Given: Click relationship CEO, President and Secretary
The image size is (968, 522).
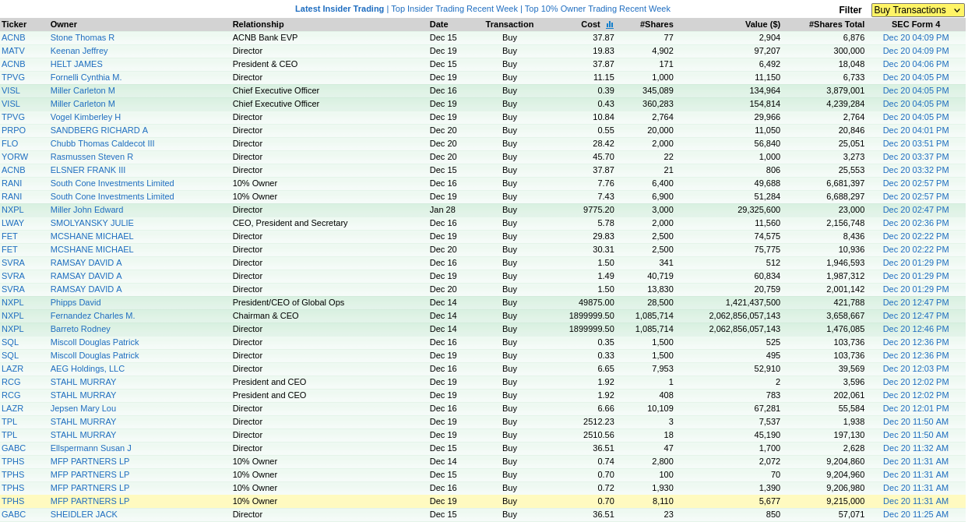Looking at the screenshot, I should tap(290, 223).
